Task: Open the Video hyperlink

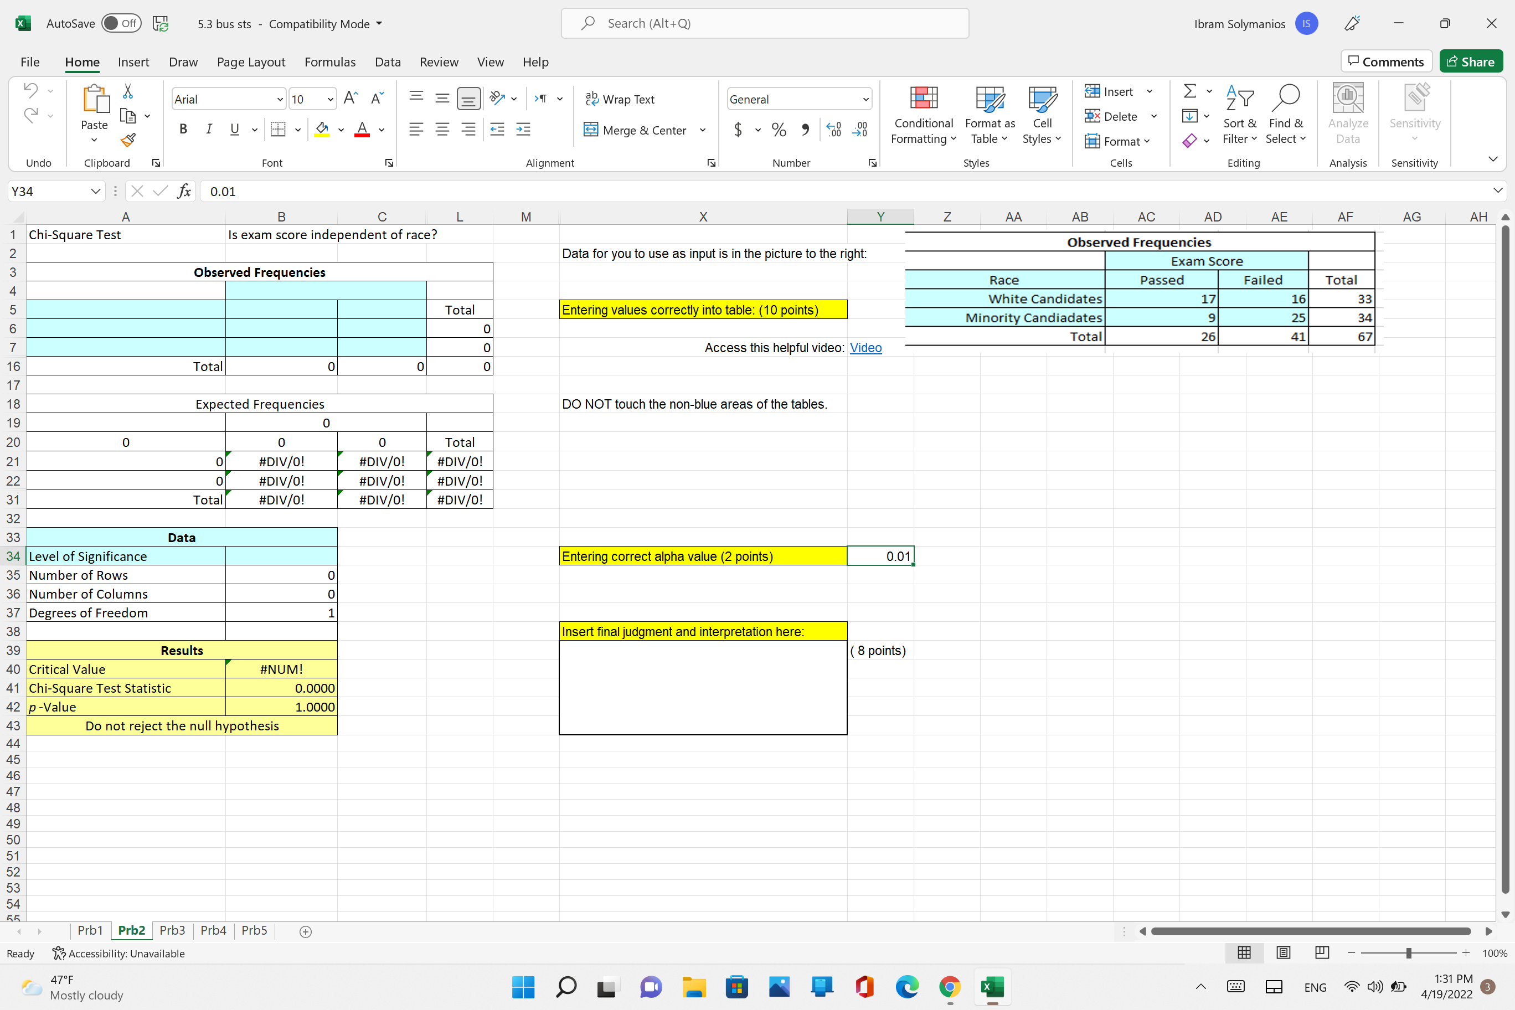Action: coord(865,348)
